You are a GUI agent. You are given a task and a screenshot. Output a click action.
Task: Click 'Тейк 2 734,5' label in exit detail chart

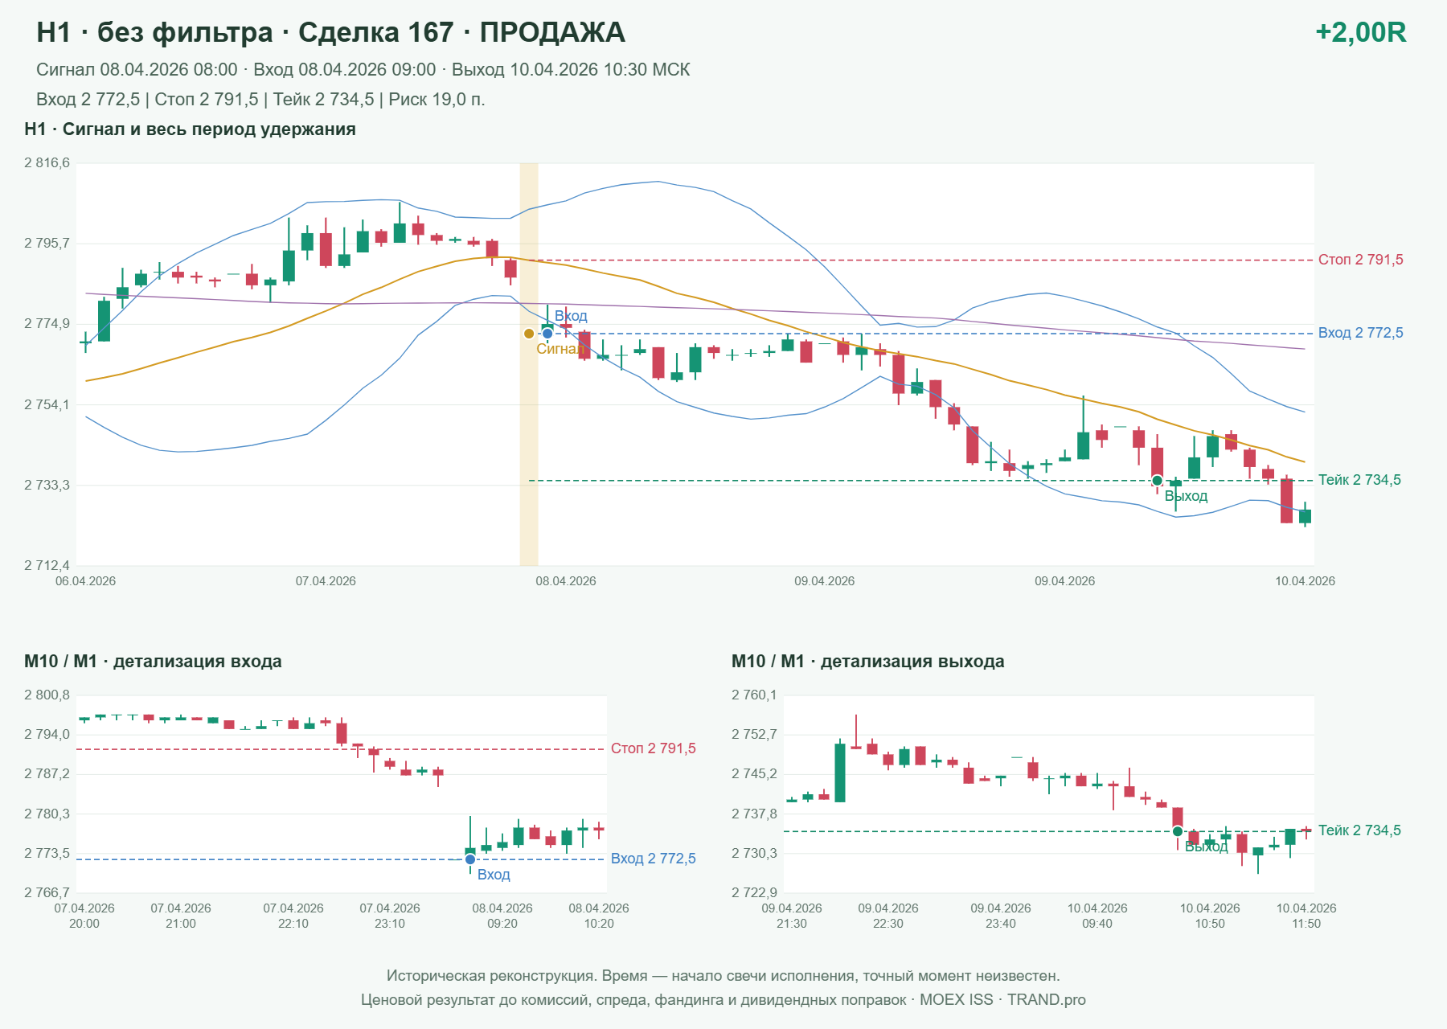coord(1359,830)
